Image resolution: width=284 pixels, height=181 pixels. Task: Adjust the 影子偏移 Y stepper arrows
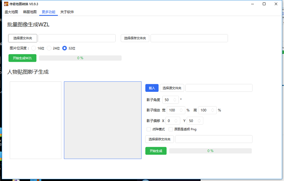[x=199, y=121]
